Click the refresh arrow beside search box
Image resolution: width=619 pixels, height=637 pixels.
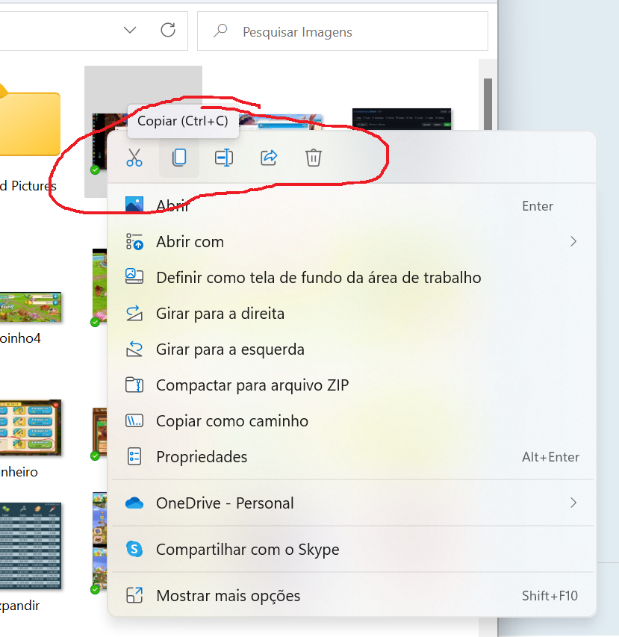pos(168,31)
